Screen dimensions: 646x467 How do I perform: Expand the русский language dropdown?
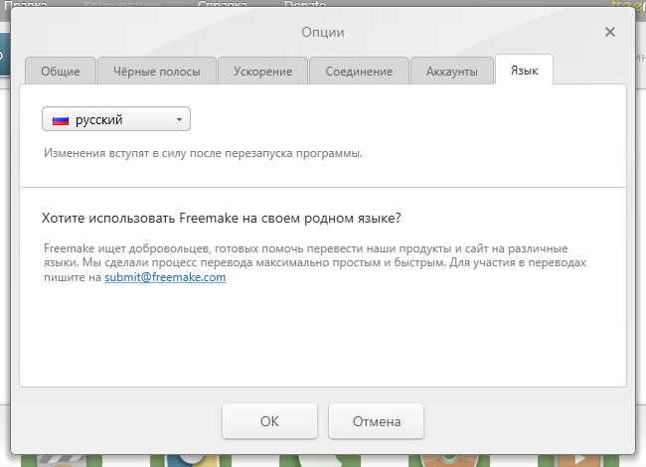point(116,119)
